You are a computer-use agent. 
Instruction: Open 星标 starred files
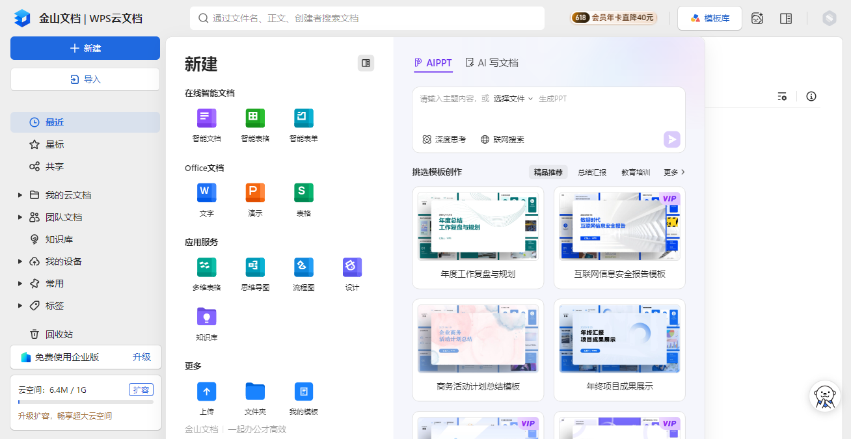85,144
